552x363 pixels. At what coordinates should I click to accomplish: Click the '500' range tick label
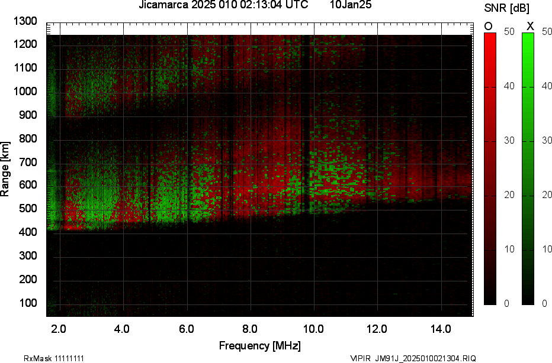coord(27,208)
